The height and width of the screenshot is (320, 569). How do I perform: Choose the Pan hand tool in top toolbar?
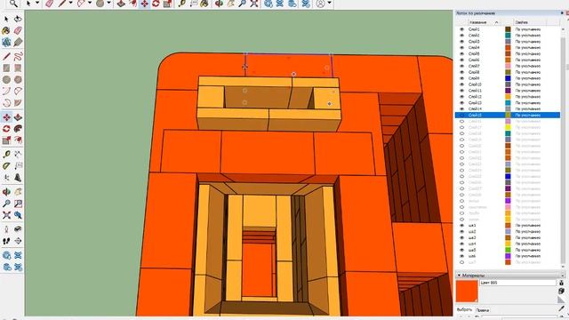(231, 4)
